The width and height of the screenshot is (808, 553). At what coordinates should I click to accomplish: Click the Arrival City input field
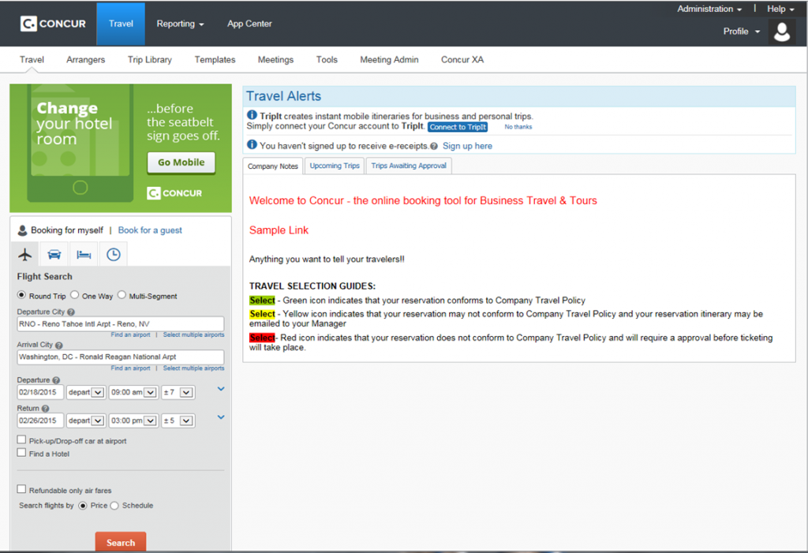[x=120, y=357]
